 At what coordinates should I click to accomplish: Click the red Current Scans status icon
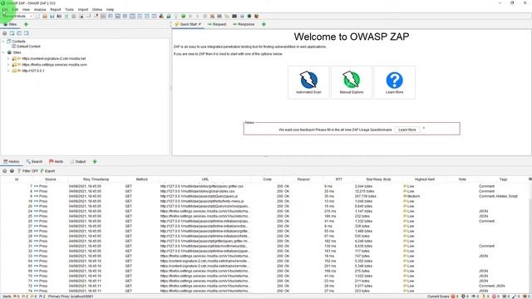(x=452, y=297)
